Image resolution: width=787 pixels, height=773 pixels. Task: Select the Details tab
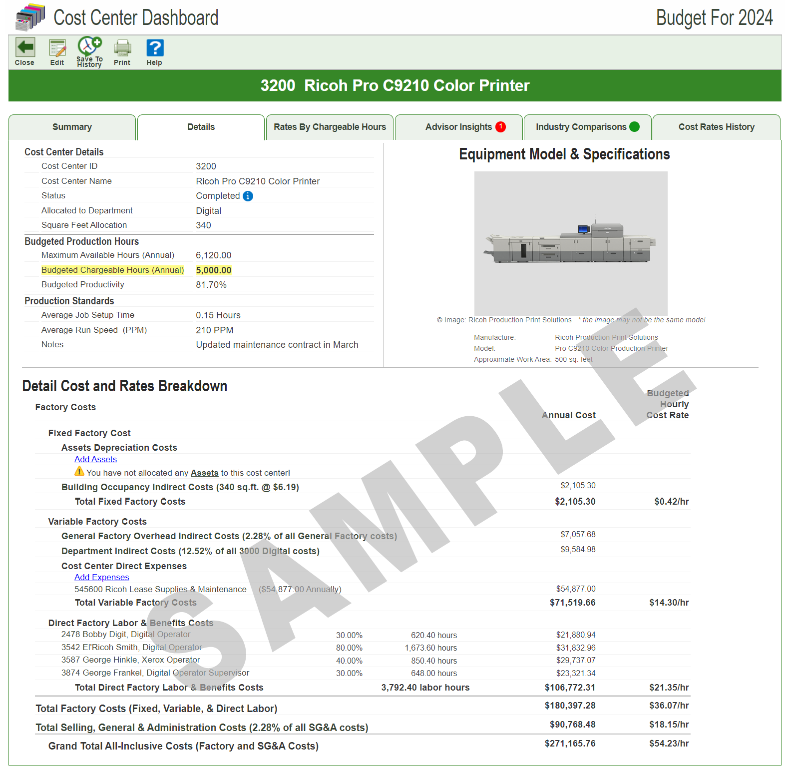[201, 127]
